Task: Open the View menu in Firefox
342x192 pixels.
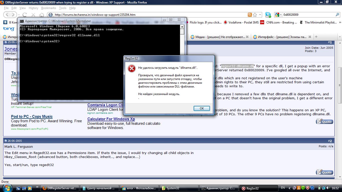Action: [23, 8]
